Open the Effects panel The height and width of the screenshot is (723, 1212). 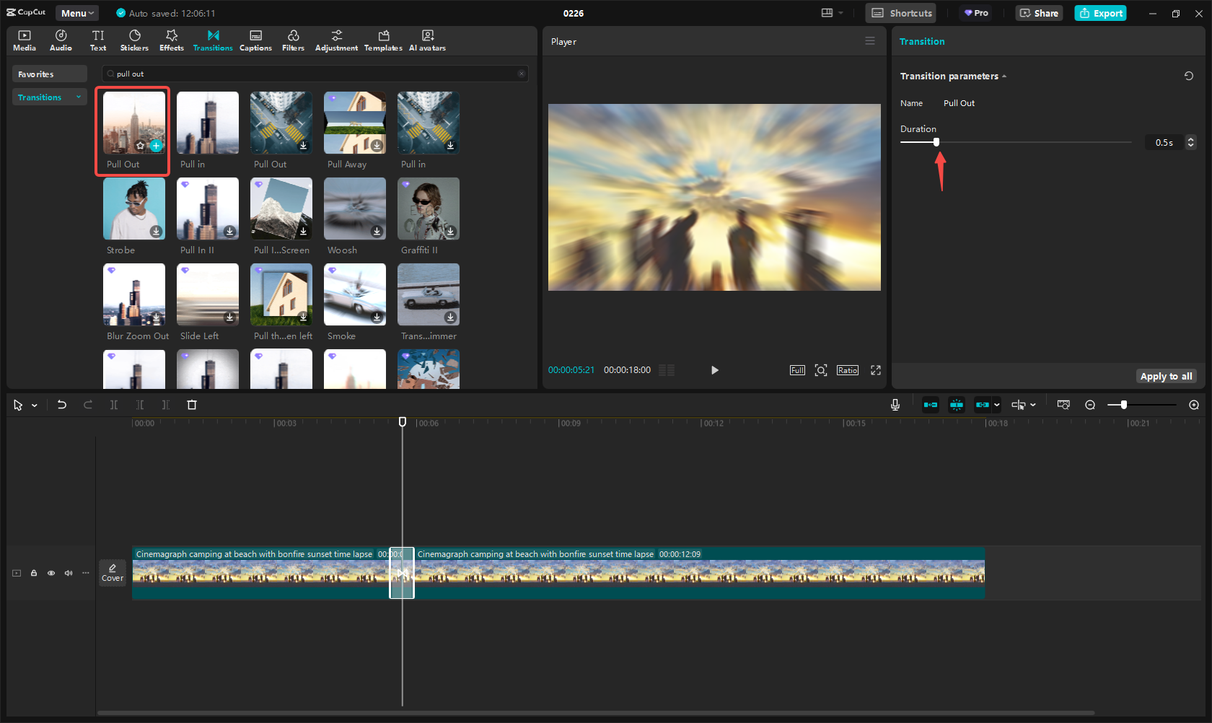(x=172, y=40)
